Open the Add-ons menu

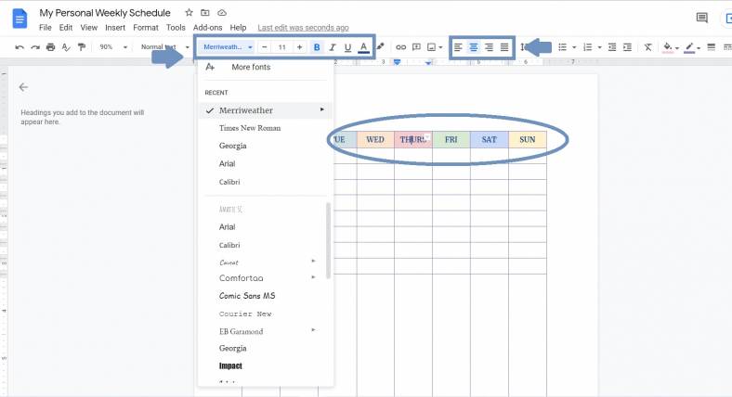click(208, 28)
